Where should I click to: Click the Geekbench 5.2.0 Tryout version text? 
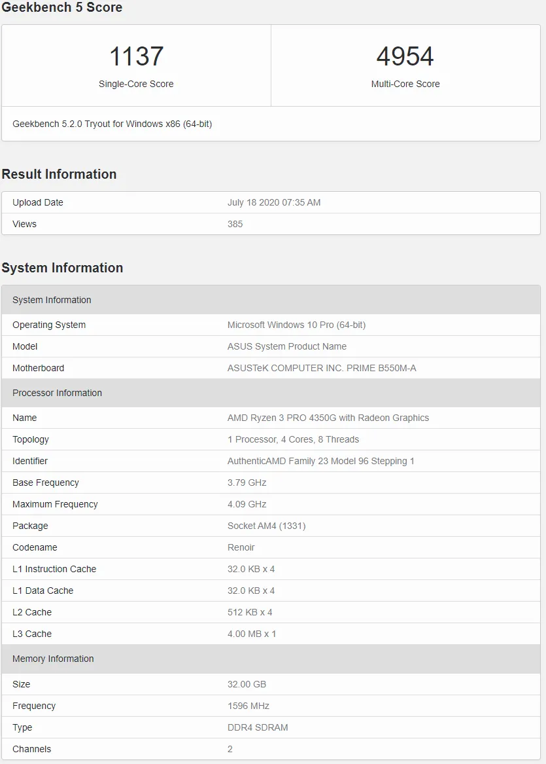click(x=112, y=124)
